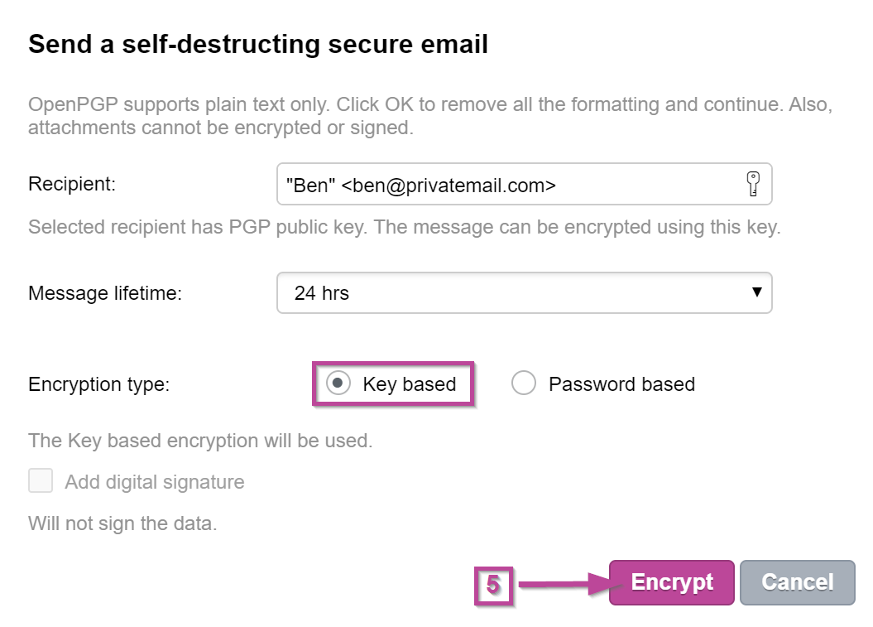873x627 pixels.
Task: Click the "Will not sign the data." note
Action: pos(122,523)
